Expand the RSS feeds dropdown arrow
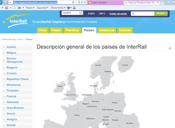 tap(11, 8)
